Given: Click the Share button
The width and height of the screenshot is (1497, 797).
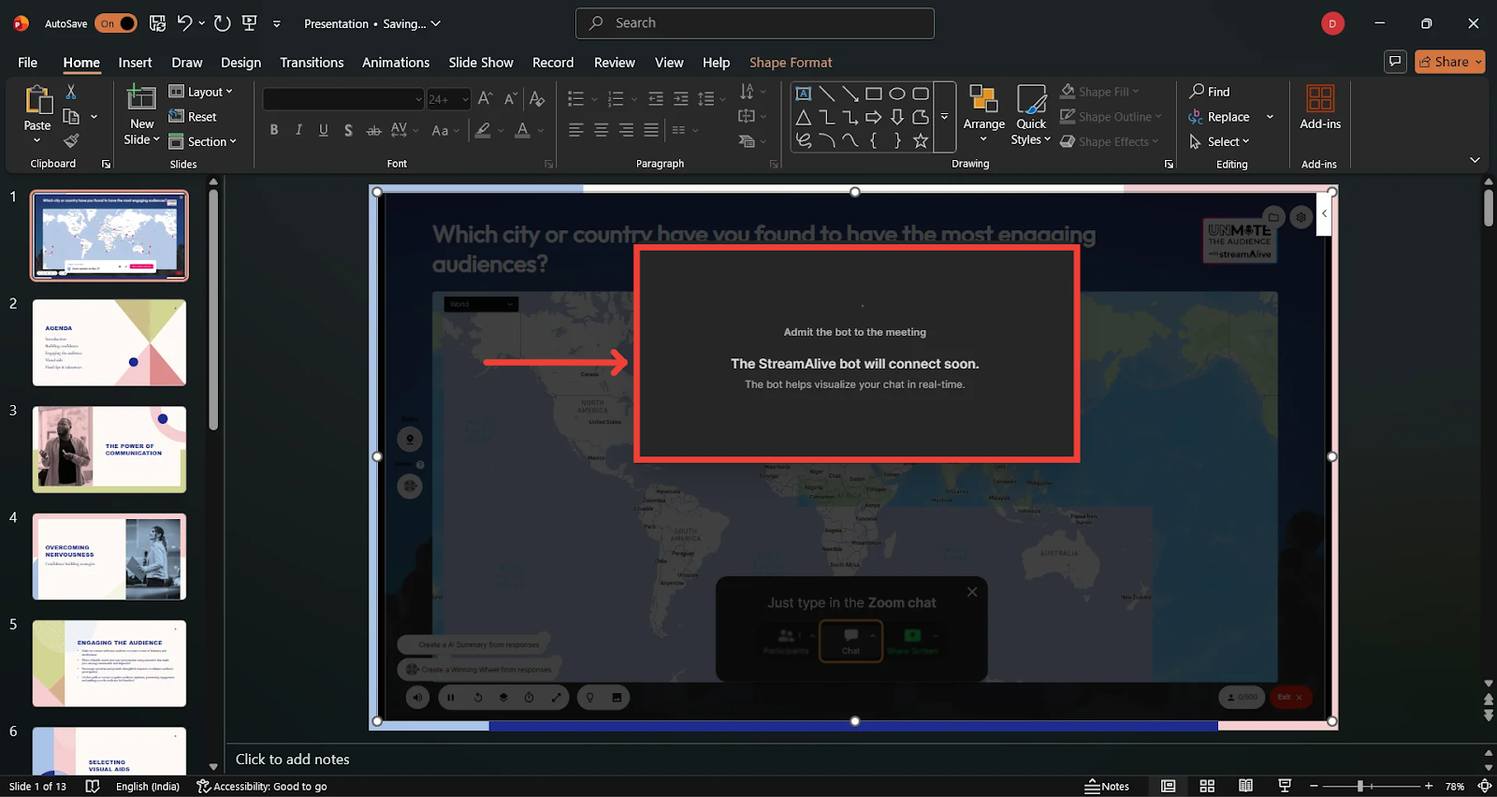Looking at the screenshot, I should click(x=1449, y=62).
